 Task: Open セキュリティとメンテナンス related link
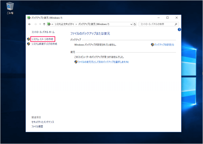coord(43,122)
